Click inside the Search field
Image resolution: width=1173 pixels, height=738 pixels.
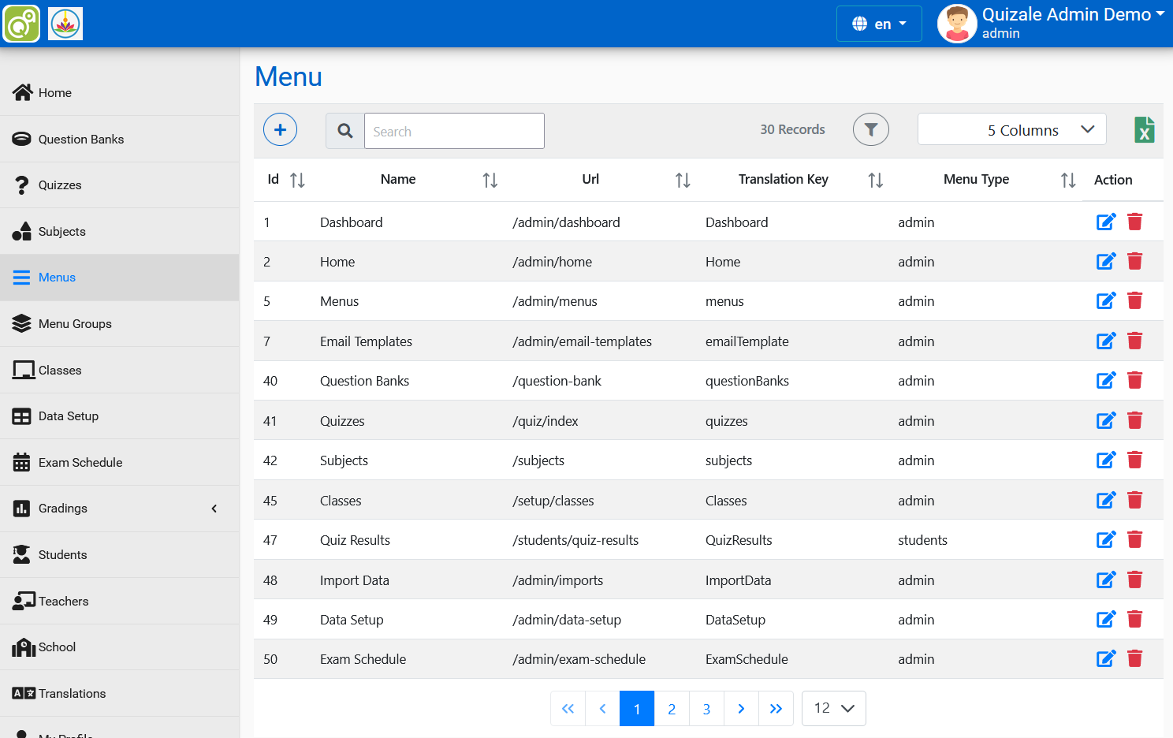454,131
